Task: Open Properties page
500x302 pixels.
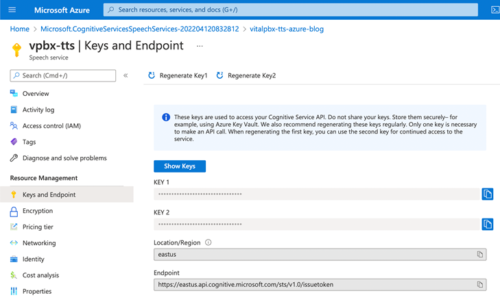Action: [x=37, y=291]
